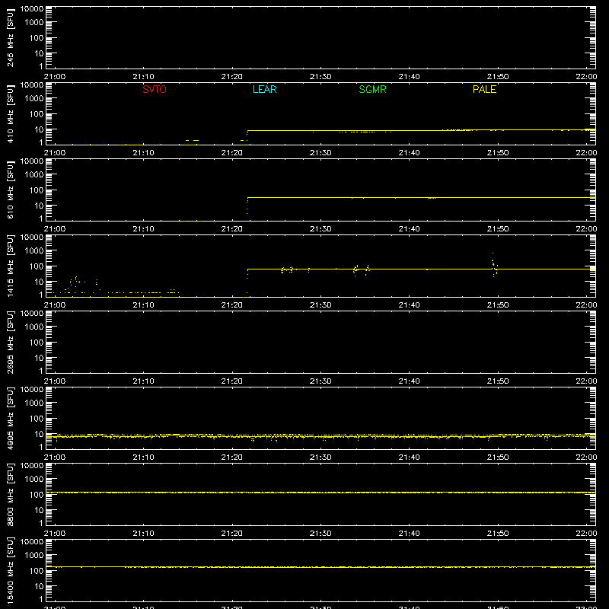Select the 245 MHz [SFU] axis title

[10, 38]
